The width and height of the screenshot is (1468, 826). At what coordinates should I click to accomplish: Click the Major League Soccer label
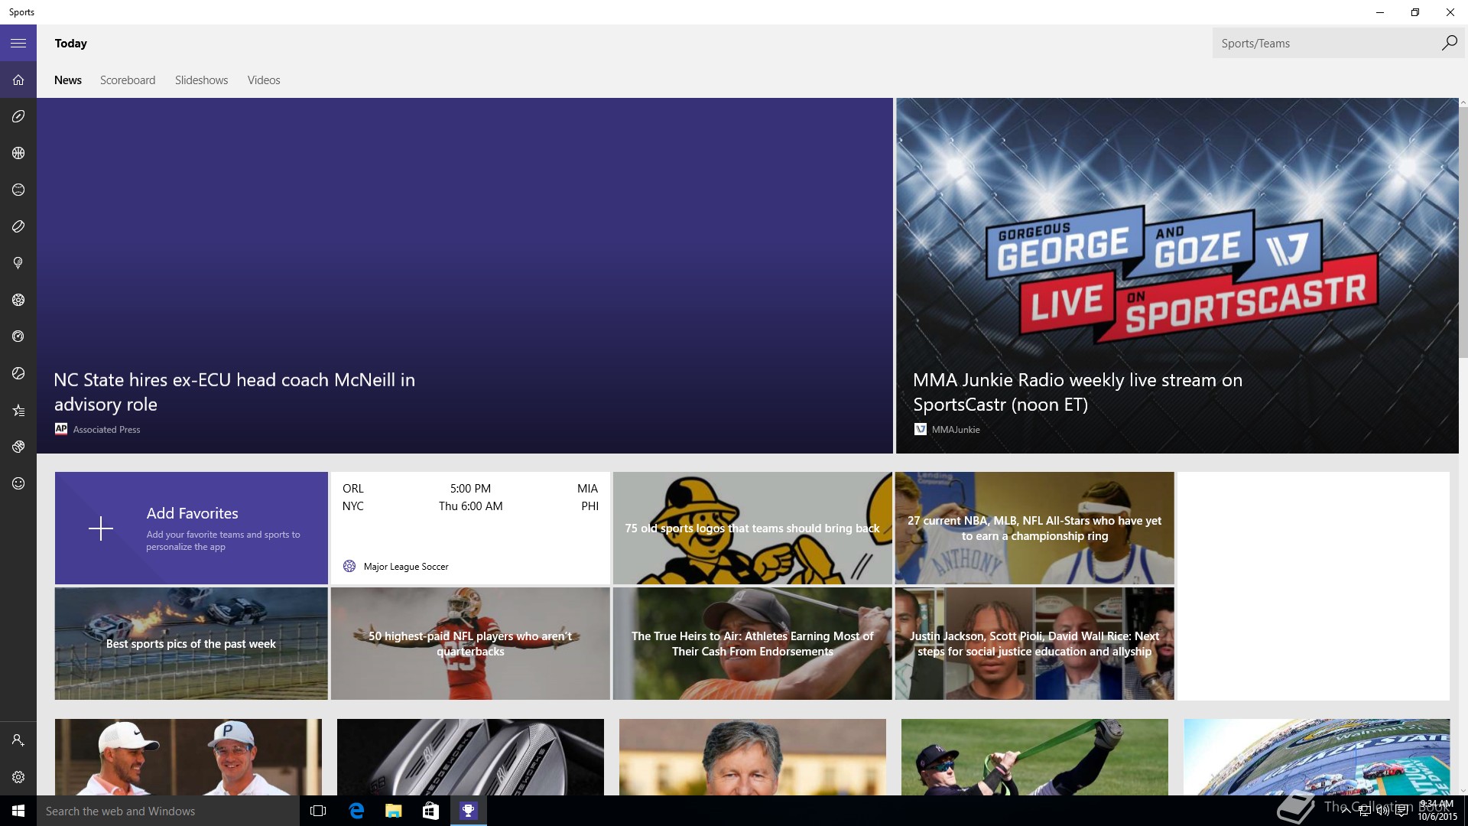[406, 567]
